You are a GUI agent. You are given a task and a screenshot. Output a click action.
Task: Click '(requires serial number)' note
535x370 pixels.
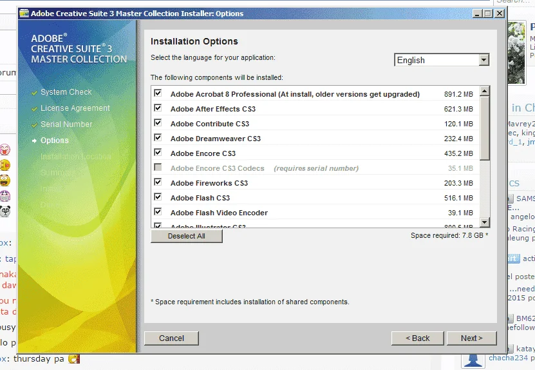[x=316, y=168]
